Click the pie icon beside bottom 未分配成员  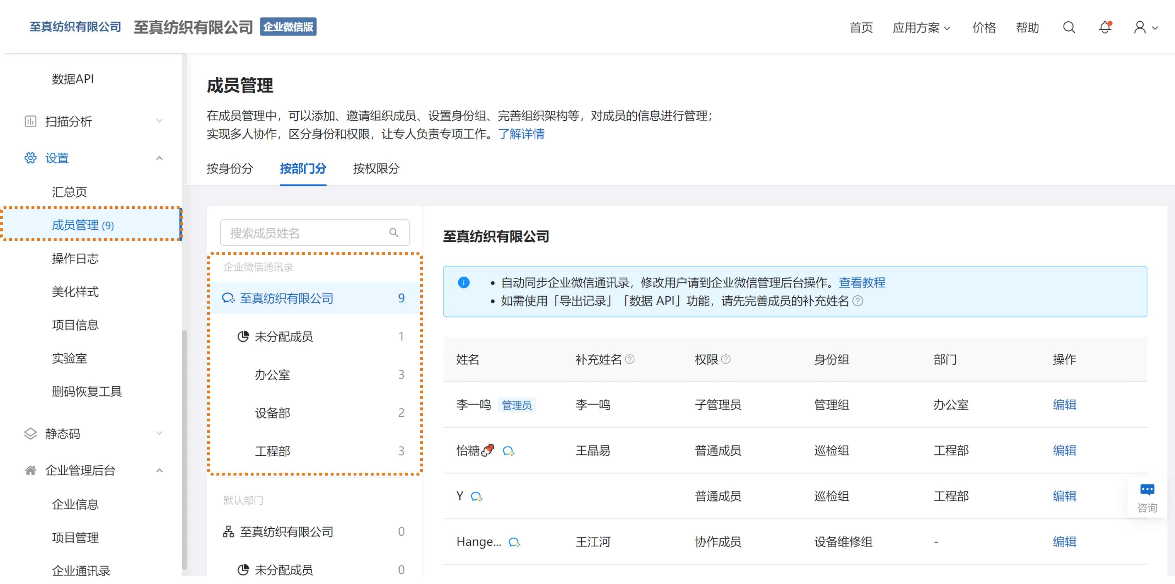243,569
